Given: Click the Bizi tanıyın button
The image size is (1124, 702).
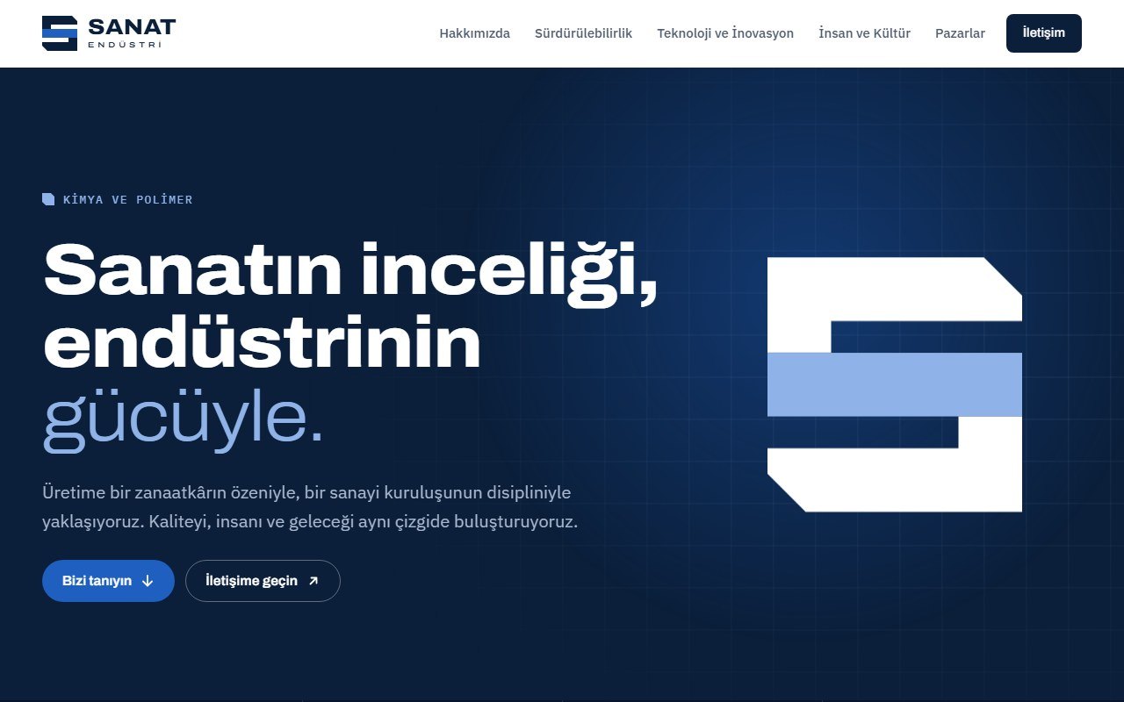Looking at the screenshot, I should point(108,581).
